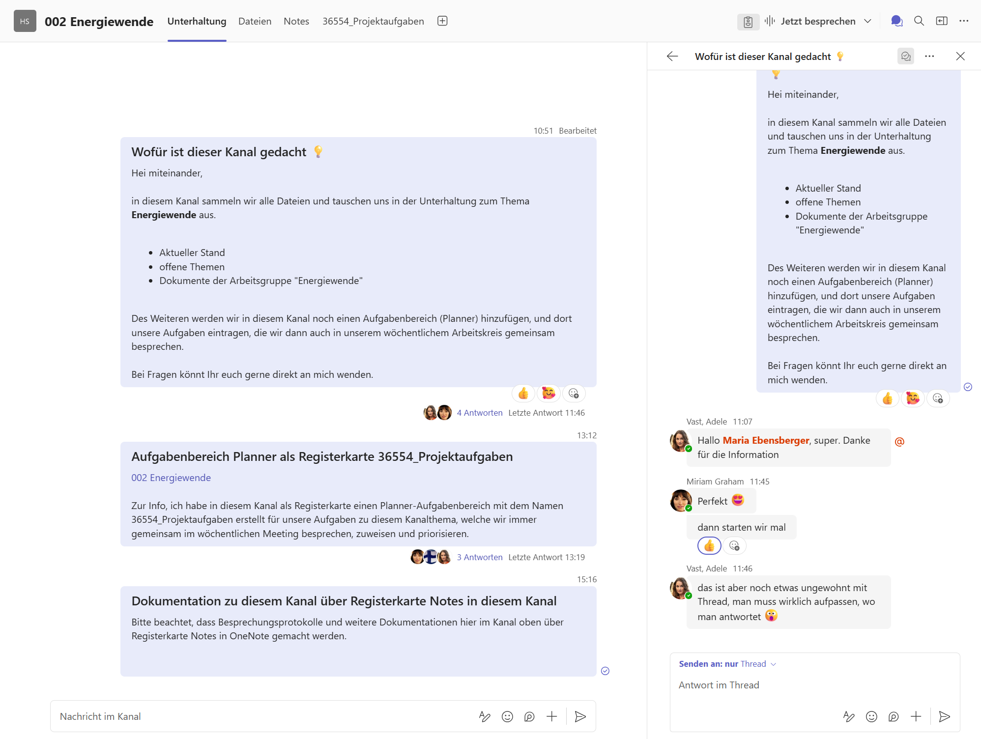Open the 36554_Projektaufgaben tab
This screenshot has width=981, height=739.
[373, 21]
